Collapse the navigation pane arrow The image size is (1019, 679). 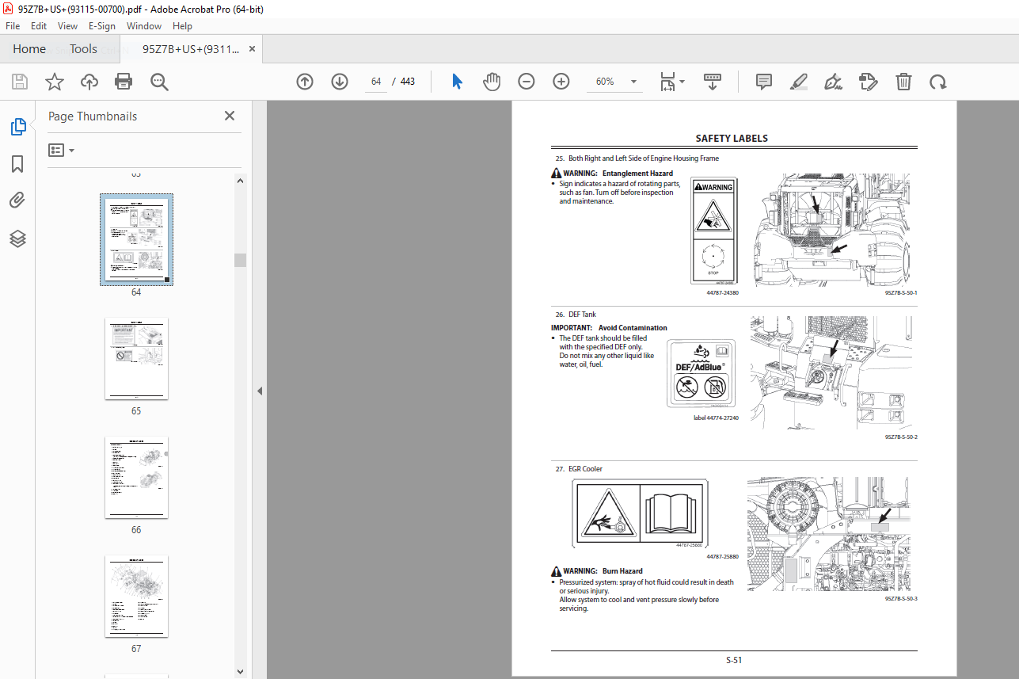coord(259,391)
